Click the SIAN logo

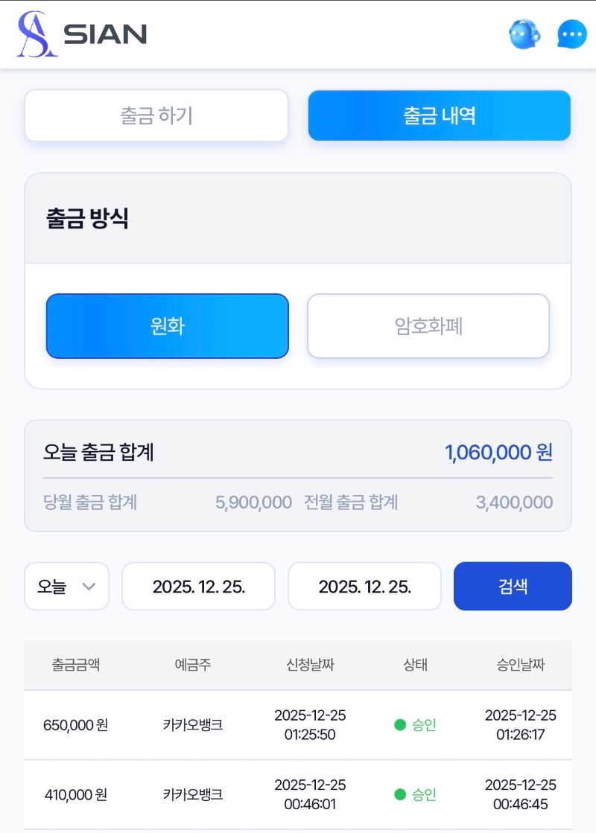point(82,34)
